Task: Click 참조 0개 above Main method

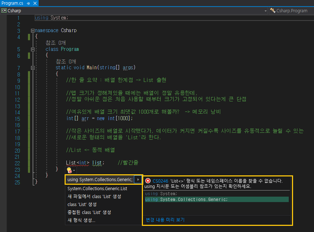Action: point(66,61)
